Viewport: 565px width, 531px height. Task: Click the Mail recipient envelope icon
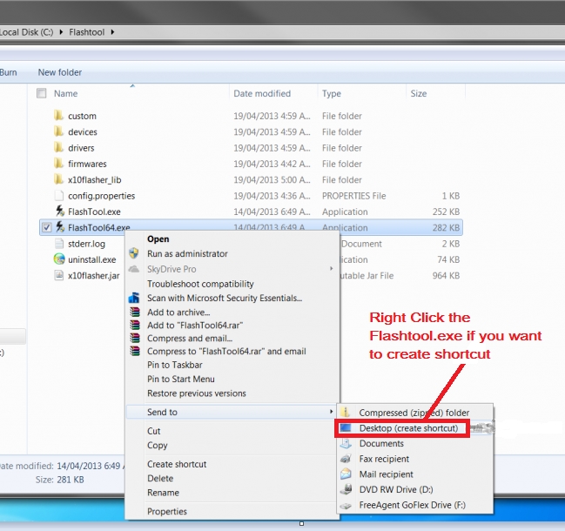coord(346,474)
